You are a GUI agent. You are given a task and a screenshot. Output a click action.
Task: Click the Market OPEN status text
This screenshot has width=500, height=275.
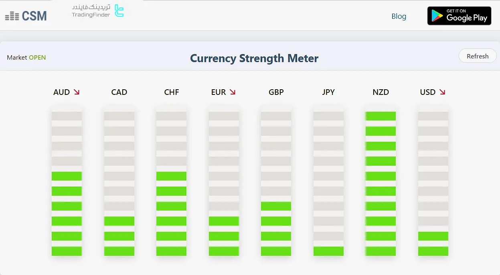[26, 58]
